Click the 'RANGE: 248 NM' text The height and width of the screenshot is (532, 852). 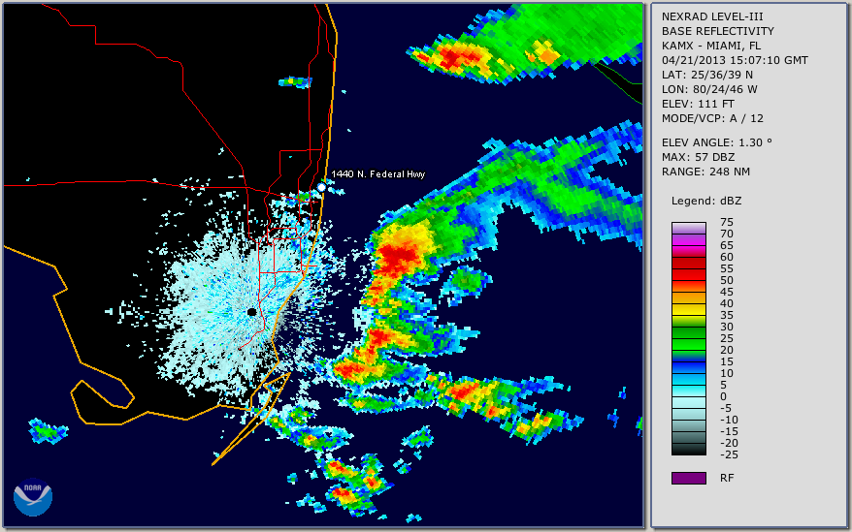(705, 172)
